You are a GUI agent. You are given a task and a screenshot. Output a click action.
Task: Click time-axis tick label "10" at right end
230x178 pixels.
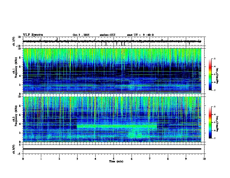(204, 159)
